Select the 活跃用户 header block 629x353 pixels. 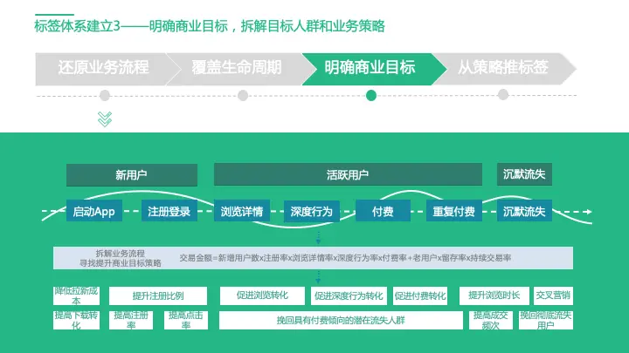tap(348, 174)
